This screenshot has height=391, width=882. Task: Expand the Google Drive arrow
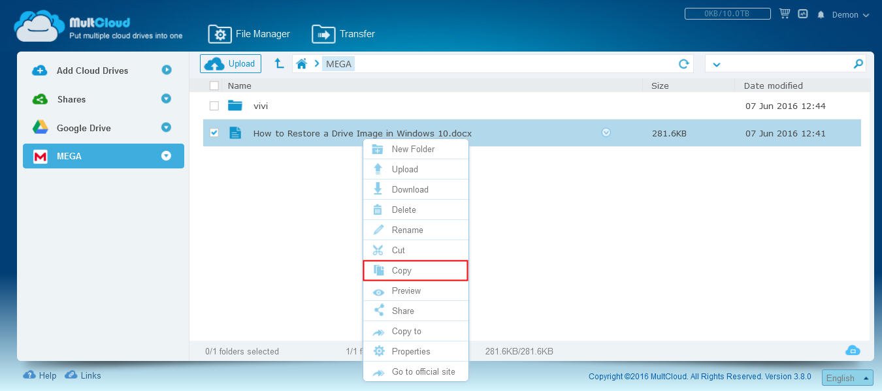point(166,127)
